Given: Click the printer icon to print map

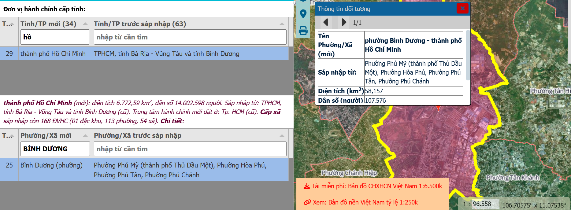Looking at the screenshot, I should (x=303, y=31).
